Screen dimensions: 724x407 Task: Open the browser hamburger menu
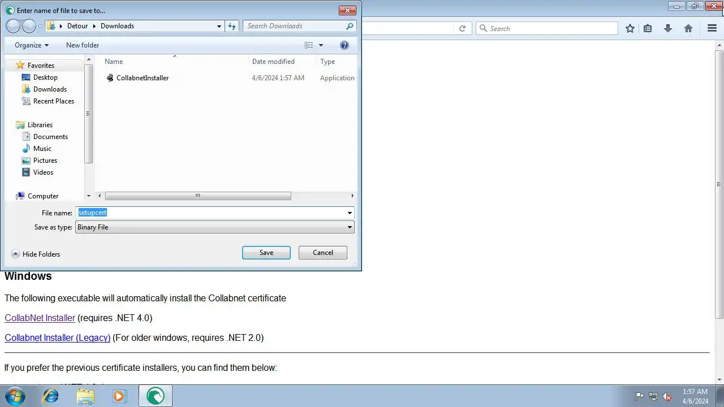(x=712, y=28)
